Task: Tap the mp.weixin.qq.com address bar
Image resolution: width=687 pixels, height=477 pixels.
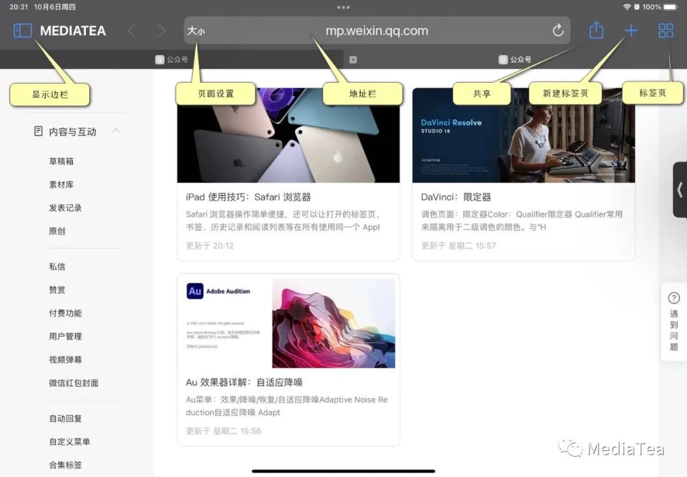Action: [x=377, y=31]
